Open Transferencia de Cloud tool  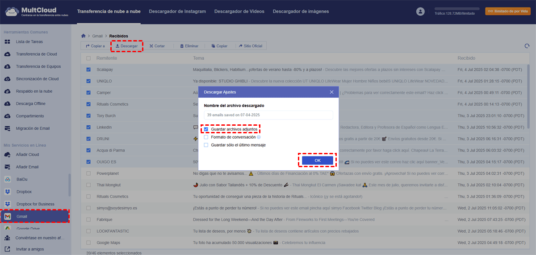(36, 54)
